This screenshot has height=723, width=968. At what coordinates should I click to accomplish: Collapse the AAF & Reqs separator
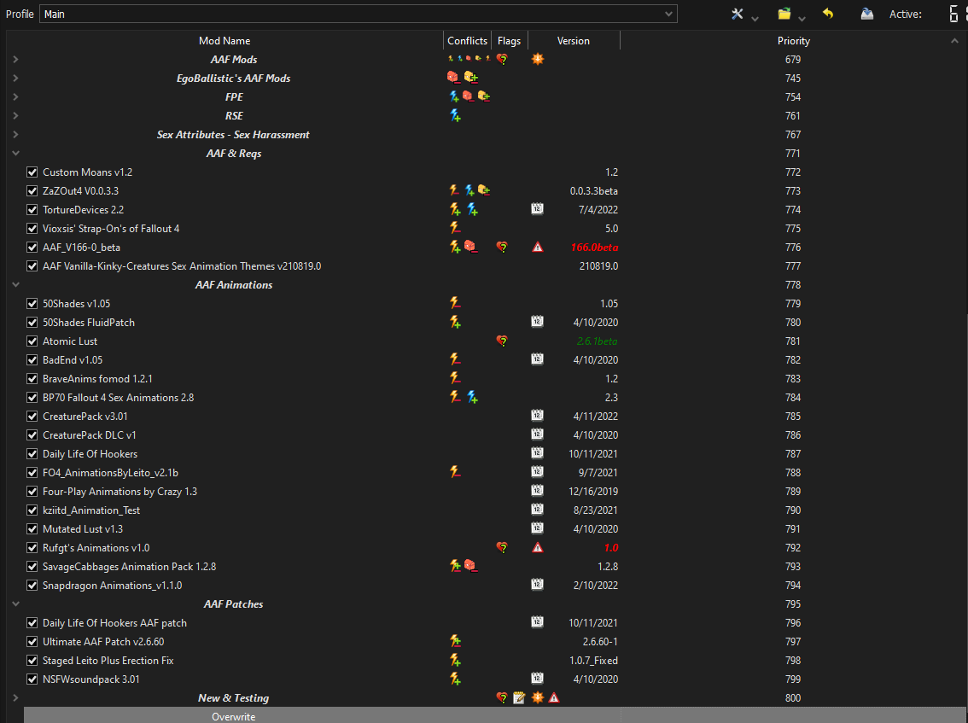pos(15,153)
